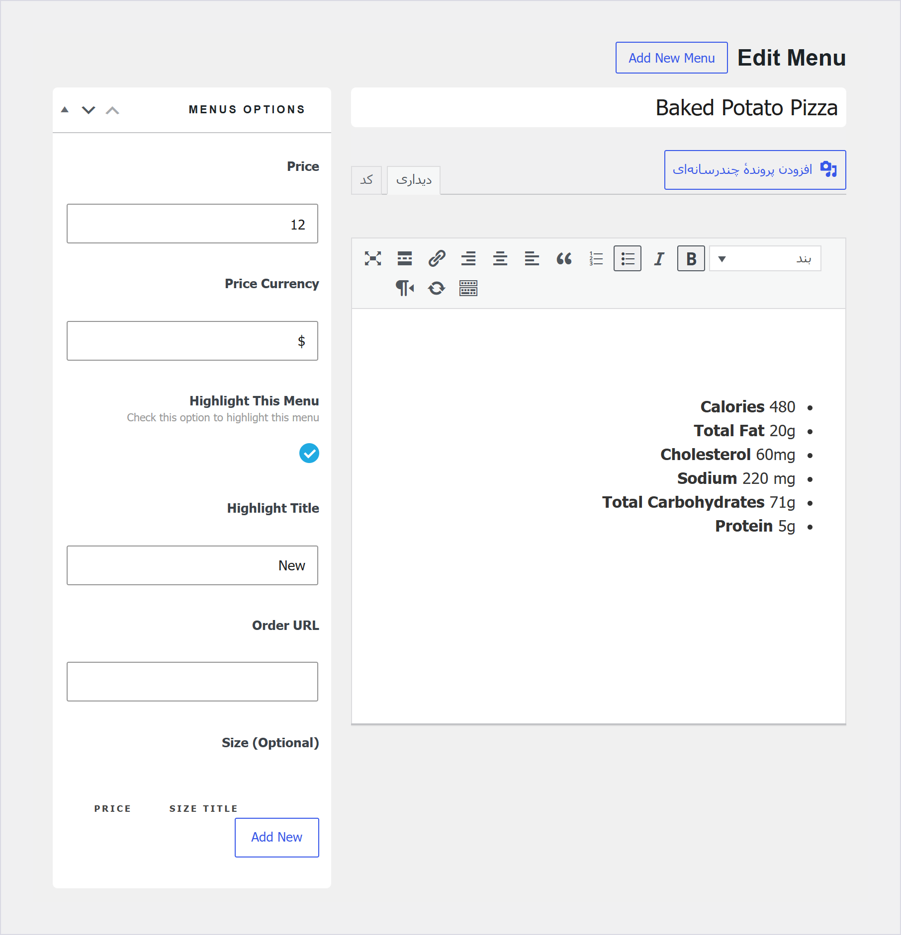
Task: Create a numbered list
Action: coord(596,258)
